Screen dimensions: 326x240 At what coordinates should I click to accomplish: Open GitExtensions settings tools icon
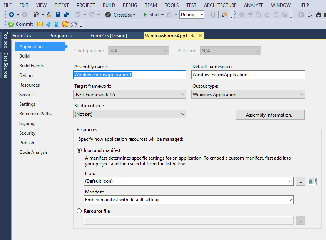pyautogui.click(x=74, y=24)
